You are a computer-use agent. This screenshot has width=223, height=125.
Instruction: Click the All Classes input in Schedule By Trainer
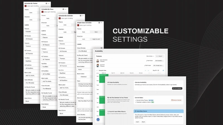[x=32, y=39]
